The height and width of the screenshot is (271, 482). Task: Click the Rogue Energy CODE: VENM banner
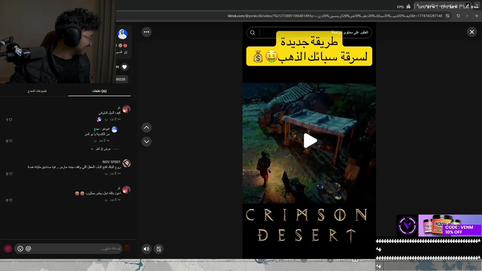tap(450, 225)
